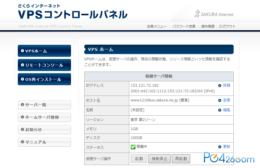Click the 仮想サーバ操作 row label
260x168 pixels.
point(98,159)
